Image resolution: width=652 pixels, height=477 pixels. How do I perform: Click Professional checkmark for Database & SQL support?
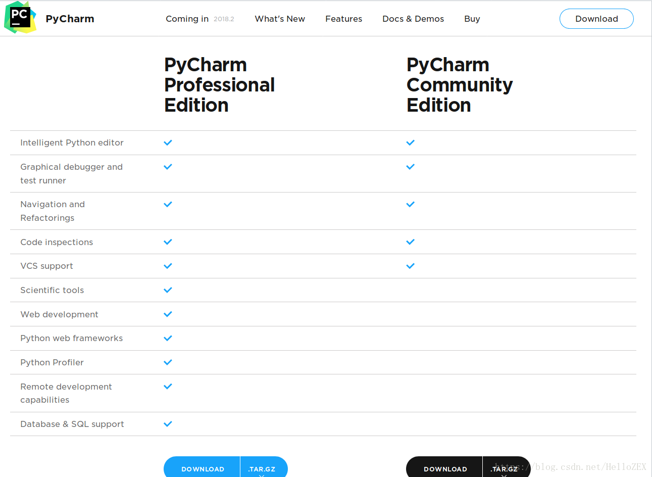click(168, 424)
